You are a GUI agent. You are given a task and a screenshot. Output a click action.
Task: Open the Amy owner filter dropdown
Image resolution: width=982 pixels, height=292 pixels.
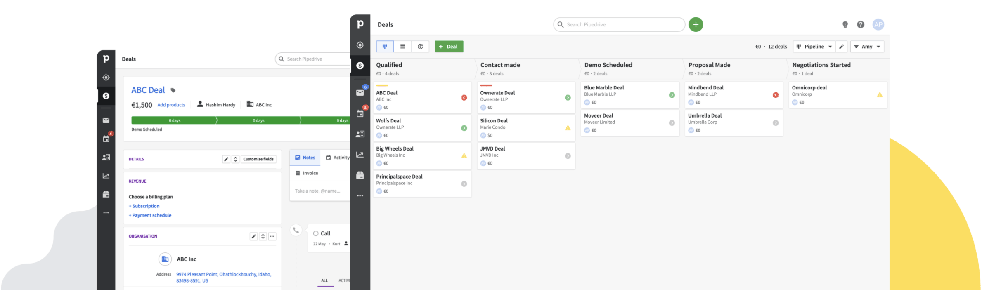click(867, 47)
